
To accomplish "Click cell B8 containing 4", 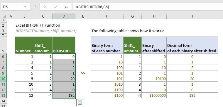I will [x=24, y=68].
